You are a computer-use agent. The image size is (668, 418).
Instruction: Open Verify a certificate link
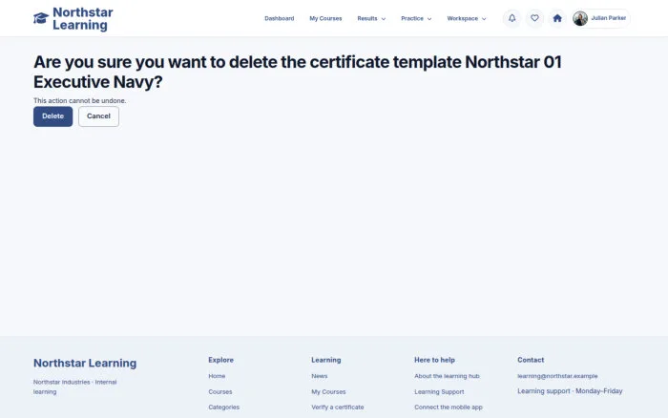pyautogui.click(x=338, y=407)
